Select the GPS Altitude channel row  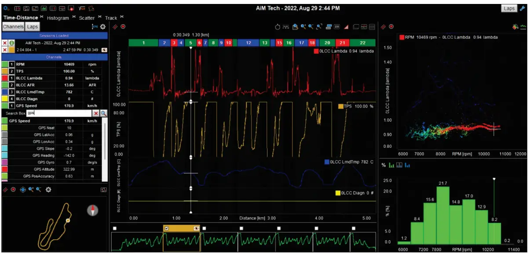pos(53,169)
